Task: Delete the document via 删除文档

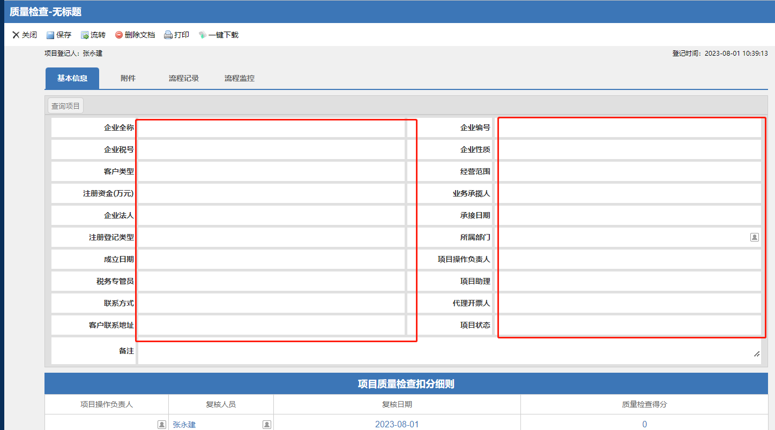Action: 135,35
